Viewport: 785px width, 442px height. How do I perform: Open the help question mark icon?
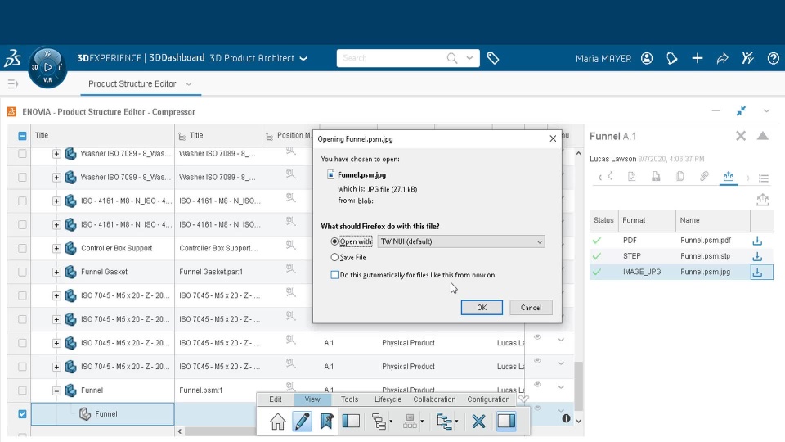point(773,59)
